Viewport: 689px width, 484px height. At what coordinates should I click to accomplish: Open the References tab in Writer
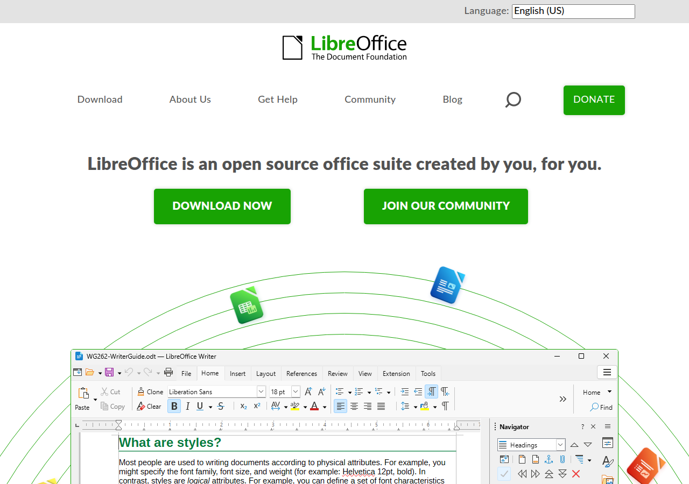coord(301,374)
